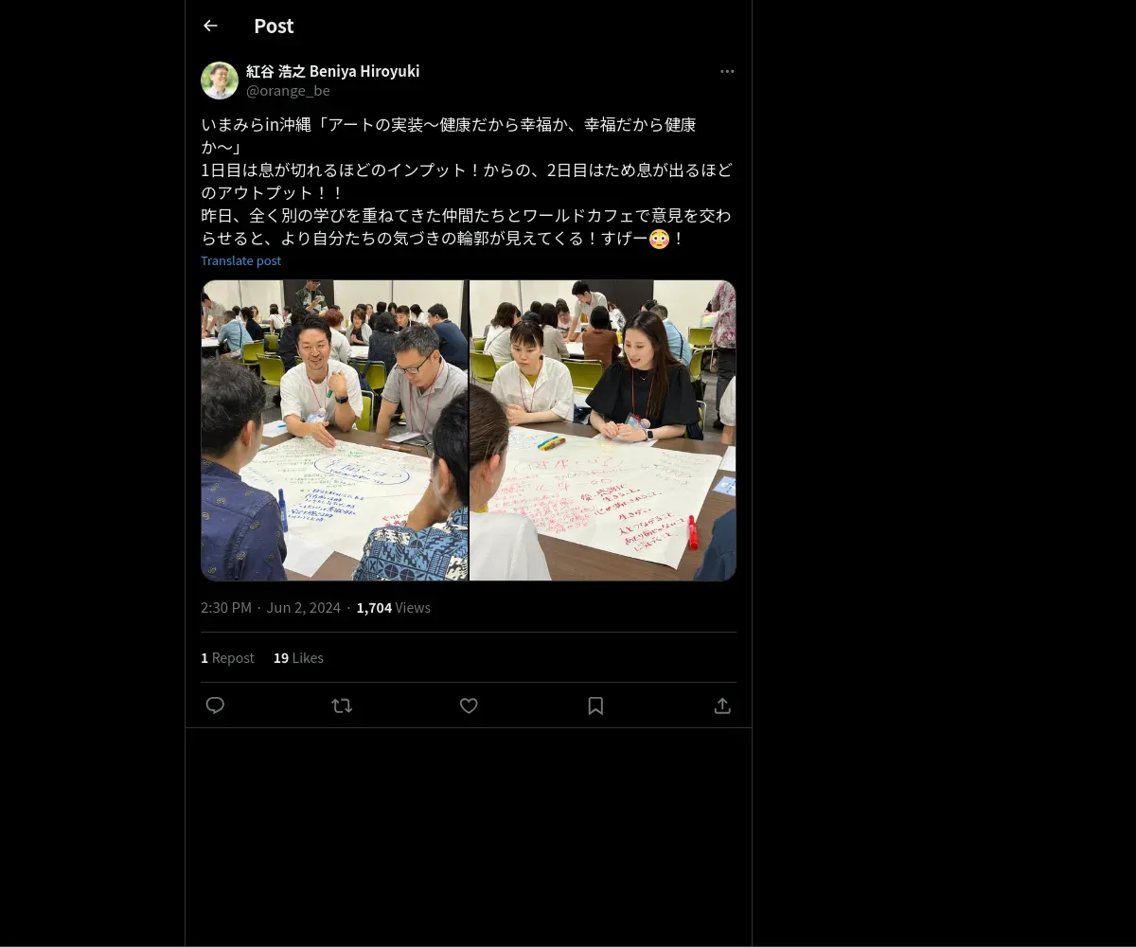Open Beniya Hiroyuki's profile avatar
Screen dimensions: 1136x947
click(220, 80)
